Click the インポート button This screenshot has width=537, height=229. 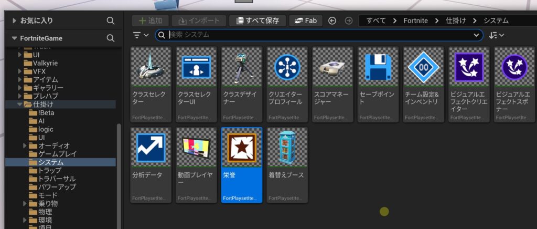coord(199,20)
